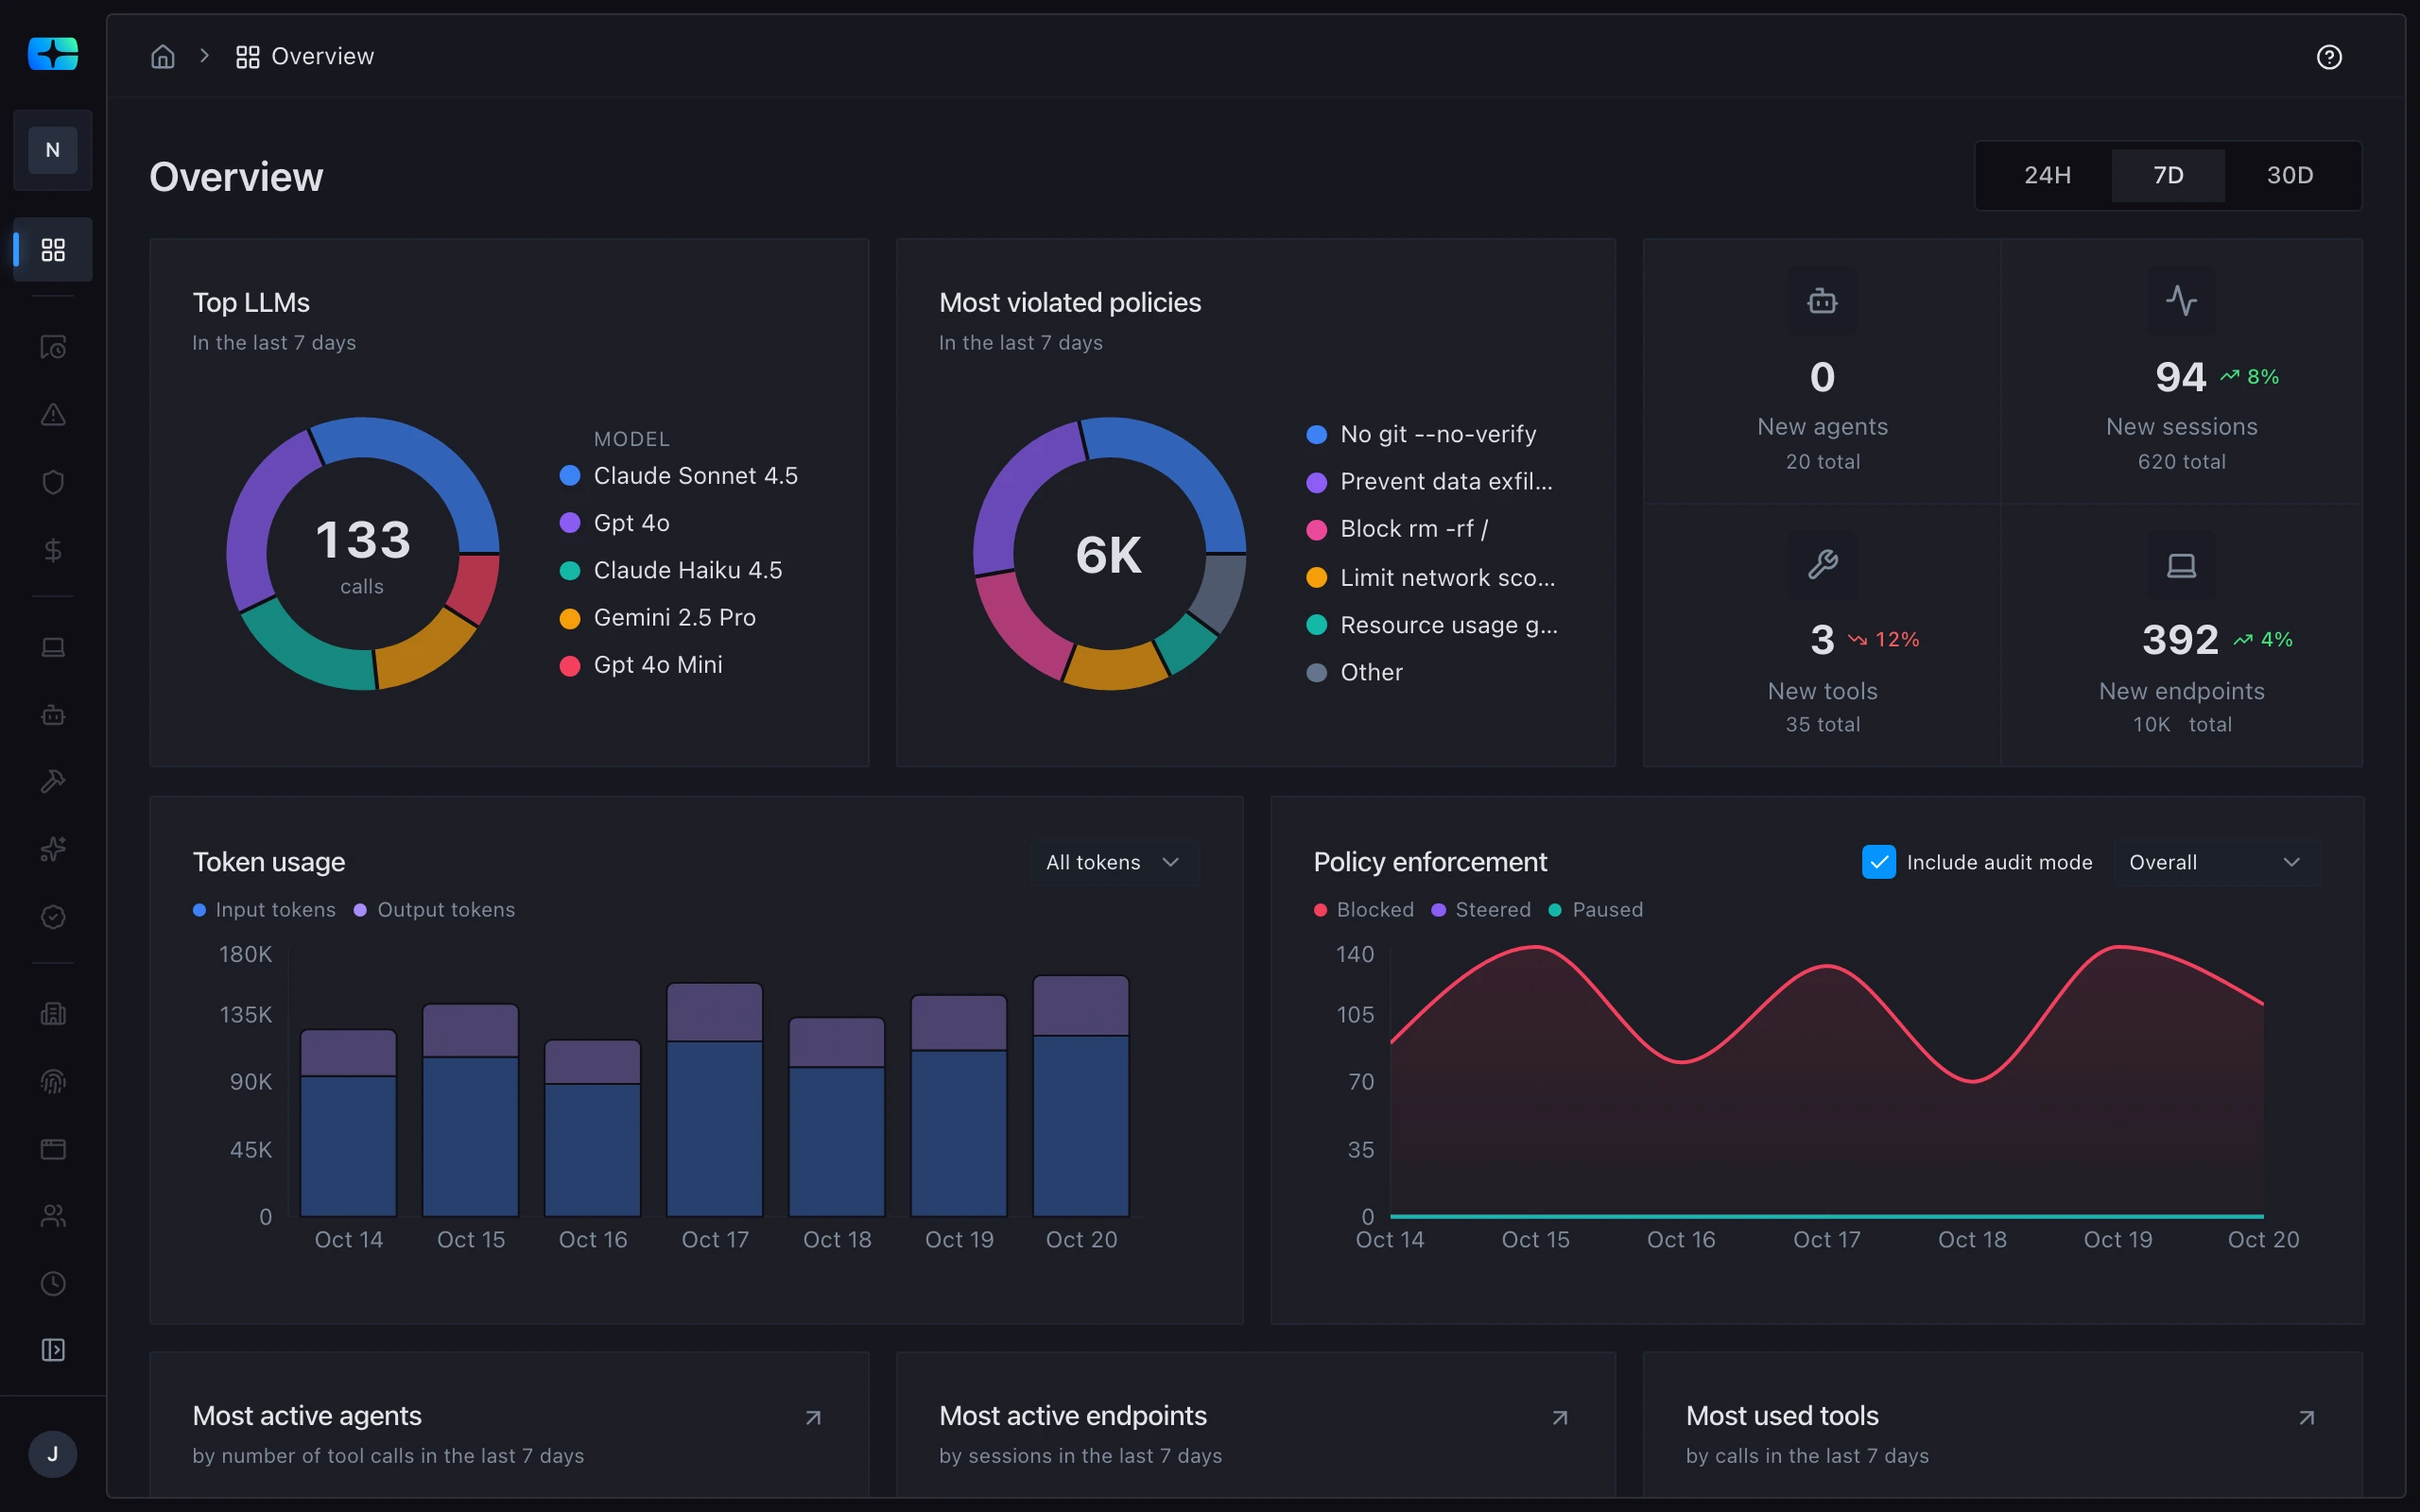The image size is (2420, 1512).
Task: Click Most active agents card title
Action: tap(307, 1416)
